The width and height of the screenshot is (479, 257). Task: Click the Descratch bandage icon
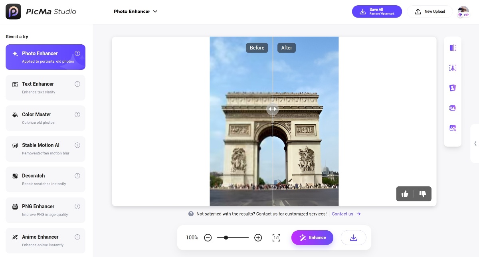(15, 176)
